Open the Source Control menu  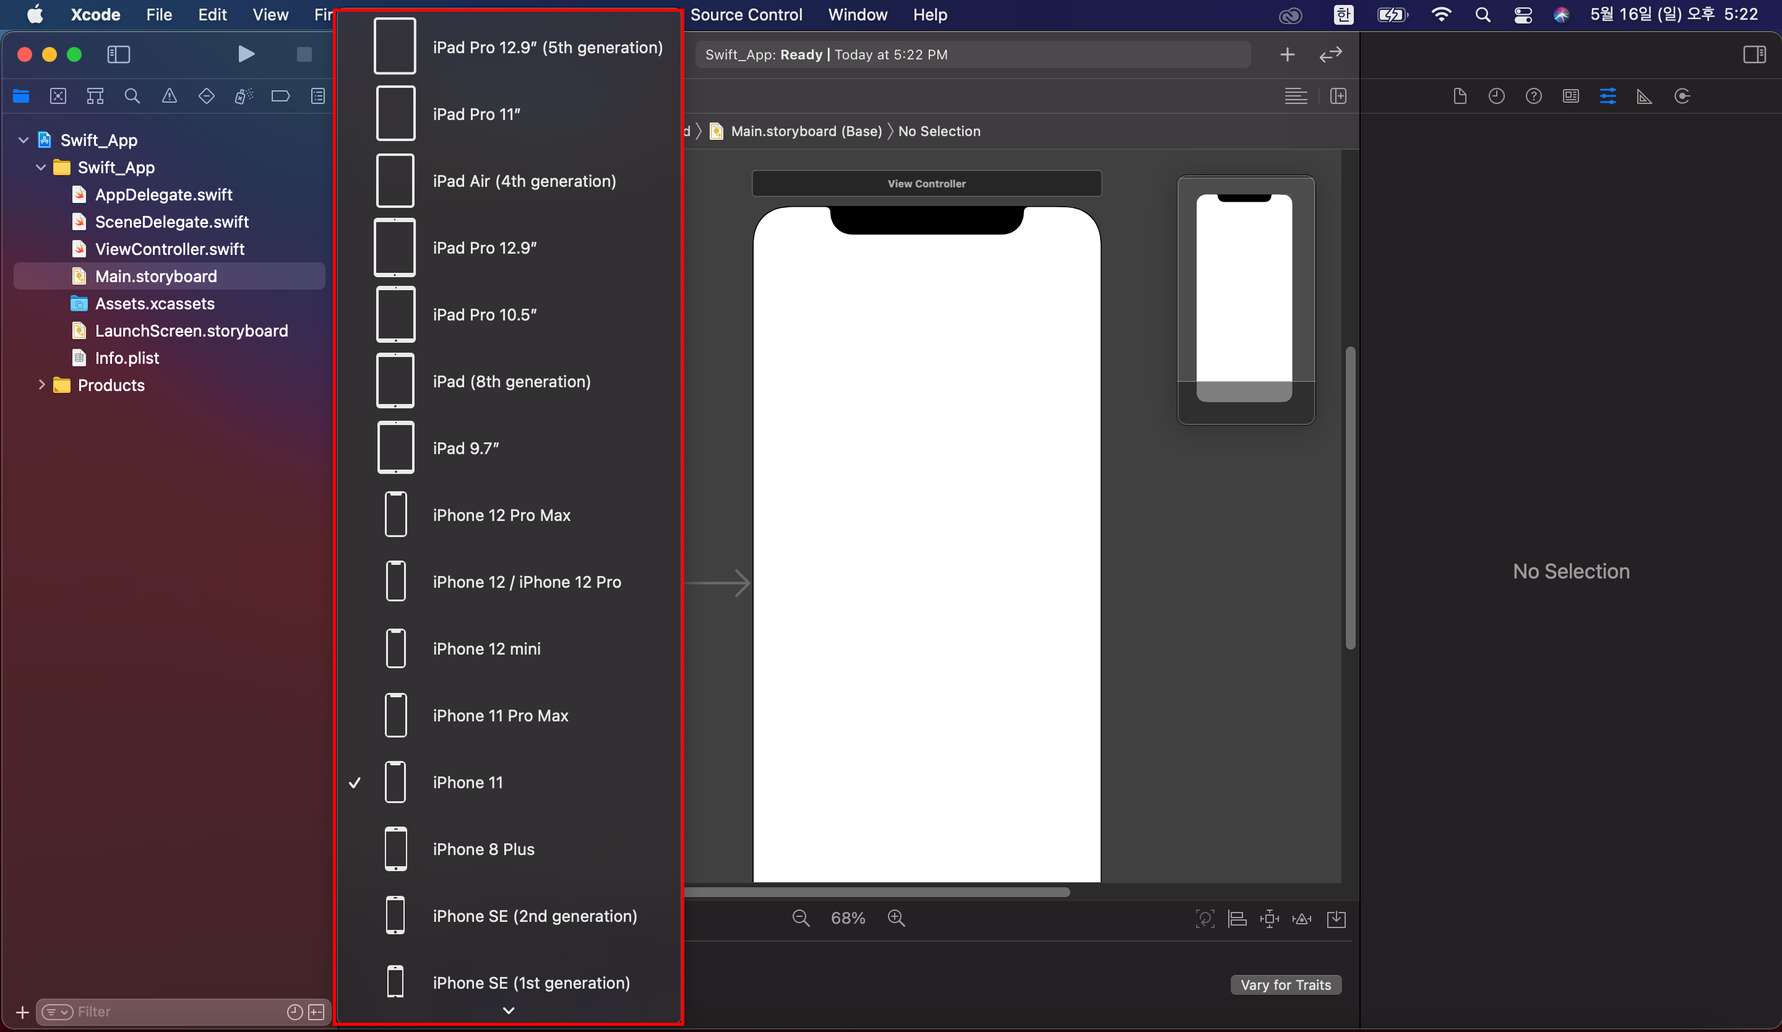[746, 15]
